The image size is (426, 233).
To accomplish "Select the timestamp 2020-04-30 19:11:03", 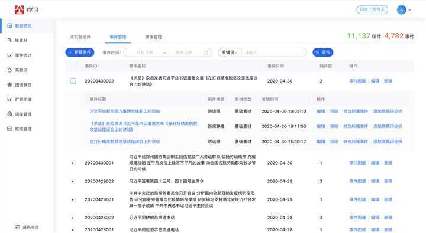I will coord(283,126).
